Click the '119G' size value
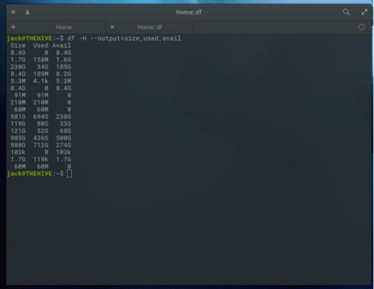This screenshot has height=289, width=374. pyautogui.click(x=18, y=124)
